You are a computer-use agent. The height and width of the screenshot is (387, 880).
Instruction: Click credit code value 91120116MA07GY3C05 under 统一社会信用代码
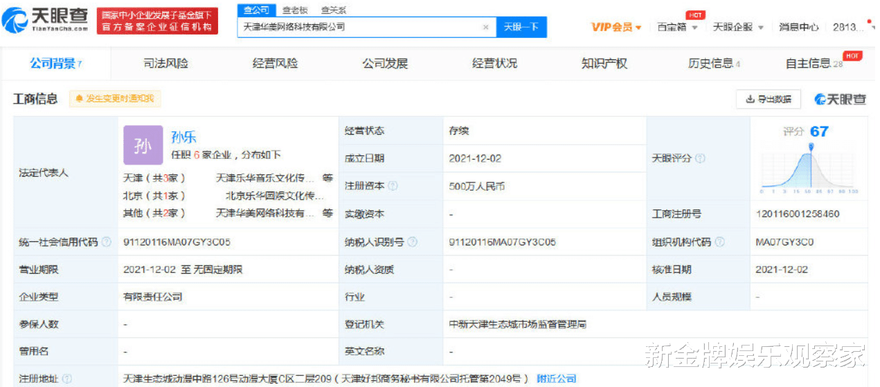tap(177, 242)
